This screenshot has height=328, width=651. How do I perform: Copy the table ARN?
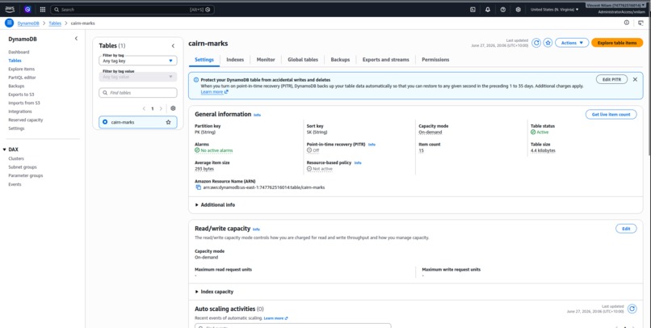198,187
